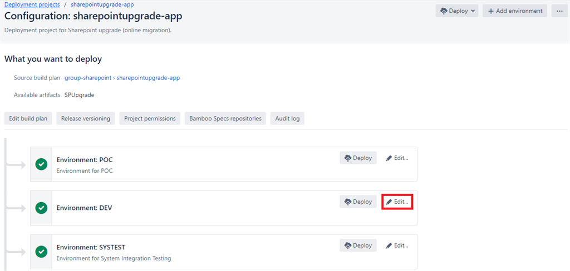Viewport: 570px width, 271px height.
Task: Open the more actions ellipsis menu
Action: [559, 11]
